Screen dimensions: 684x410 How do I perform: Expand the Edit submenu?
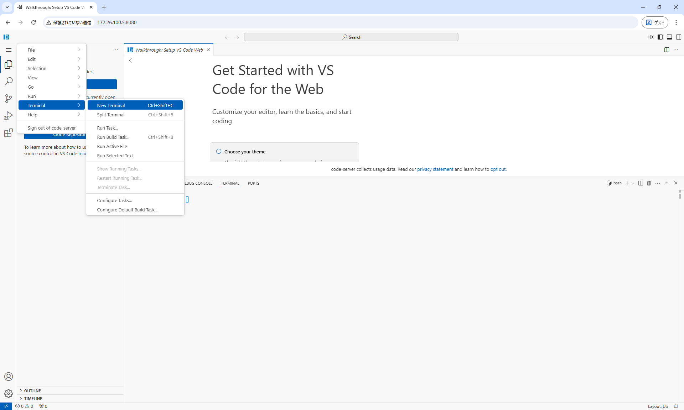click(x=52, y=59)
